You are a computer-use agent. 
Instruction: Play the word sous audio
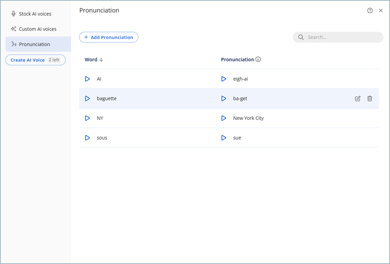coord(87,138)
